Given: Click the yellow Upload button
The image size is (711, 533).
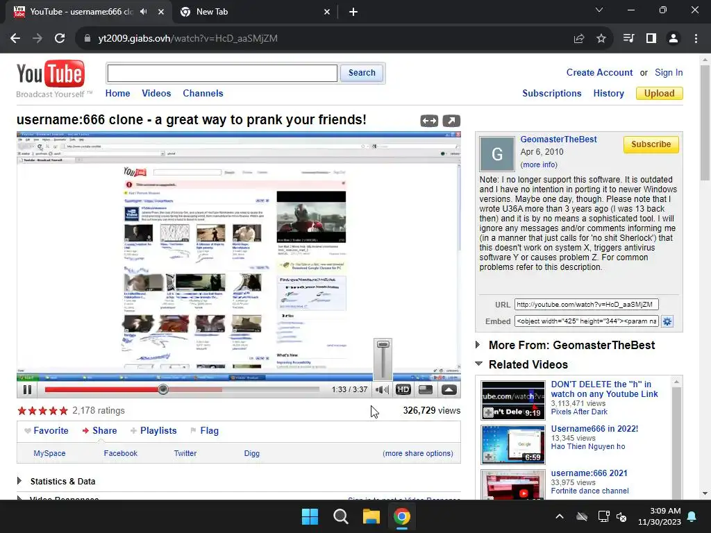Looking at the screenshot, I should click(x=660, y=94).
